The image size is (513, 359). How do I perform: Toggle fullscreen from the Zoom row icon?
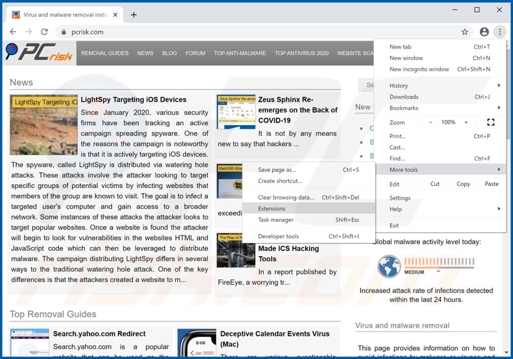point(490,122)
